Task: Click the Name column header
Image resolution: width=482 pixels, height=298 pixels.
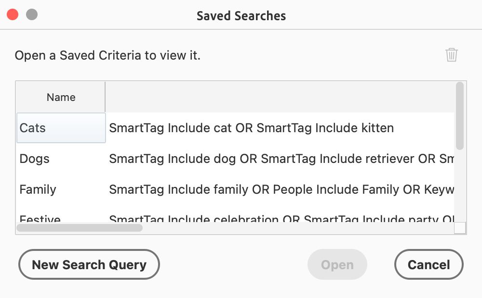Action: (x=61, y=97)
